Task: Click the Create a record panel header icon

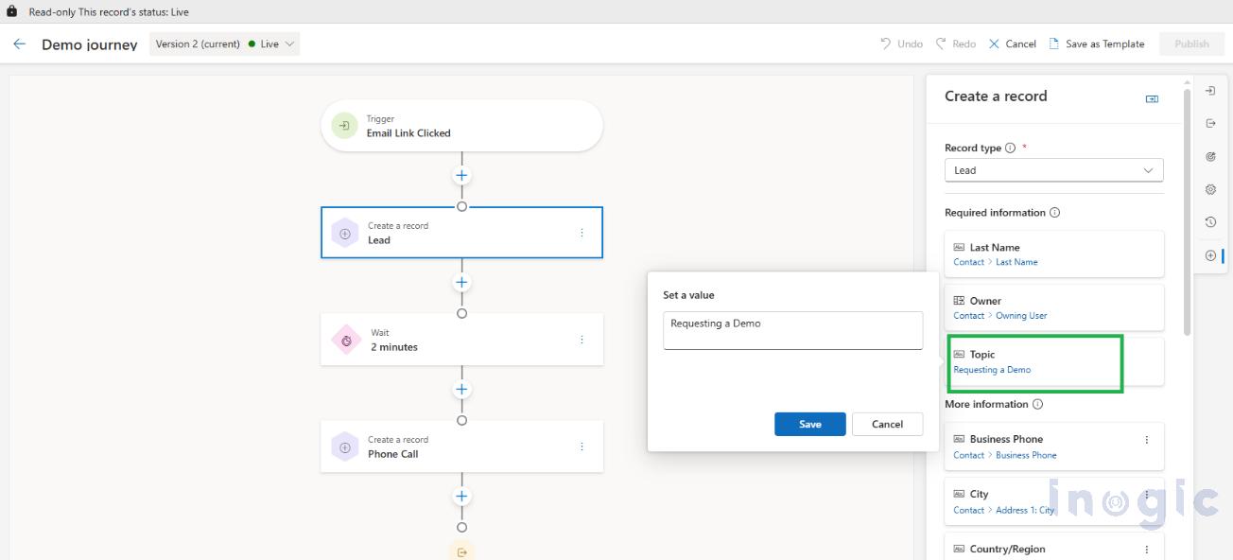Action: [x=1152, y=98]
